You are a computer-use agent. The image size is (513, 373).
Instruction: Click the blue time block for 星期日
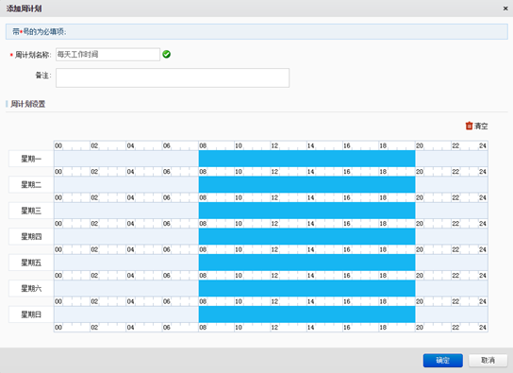306,314
